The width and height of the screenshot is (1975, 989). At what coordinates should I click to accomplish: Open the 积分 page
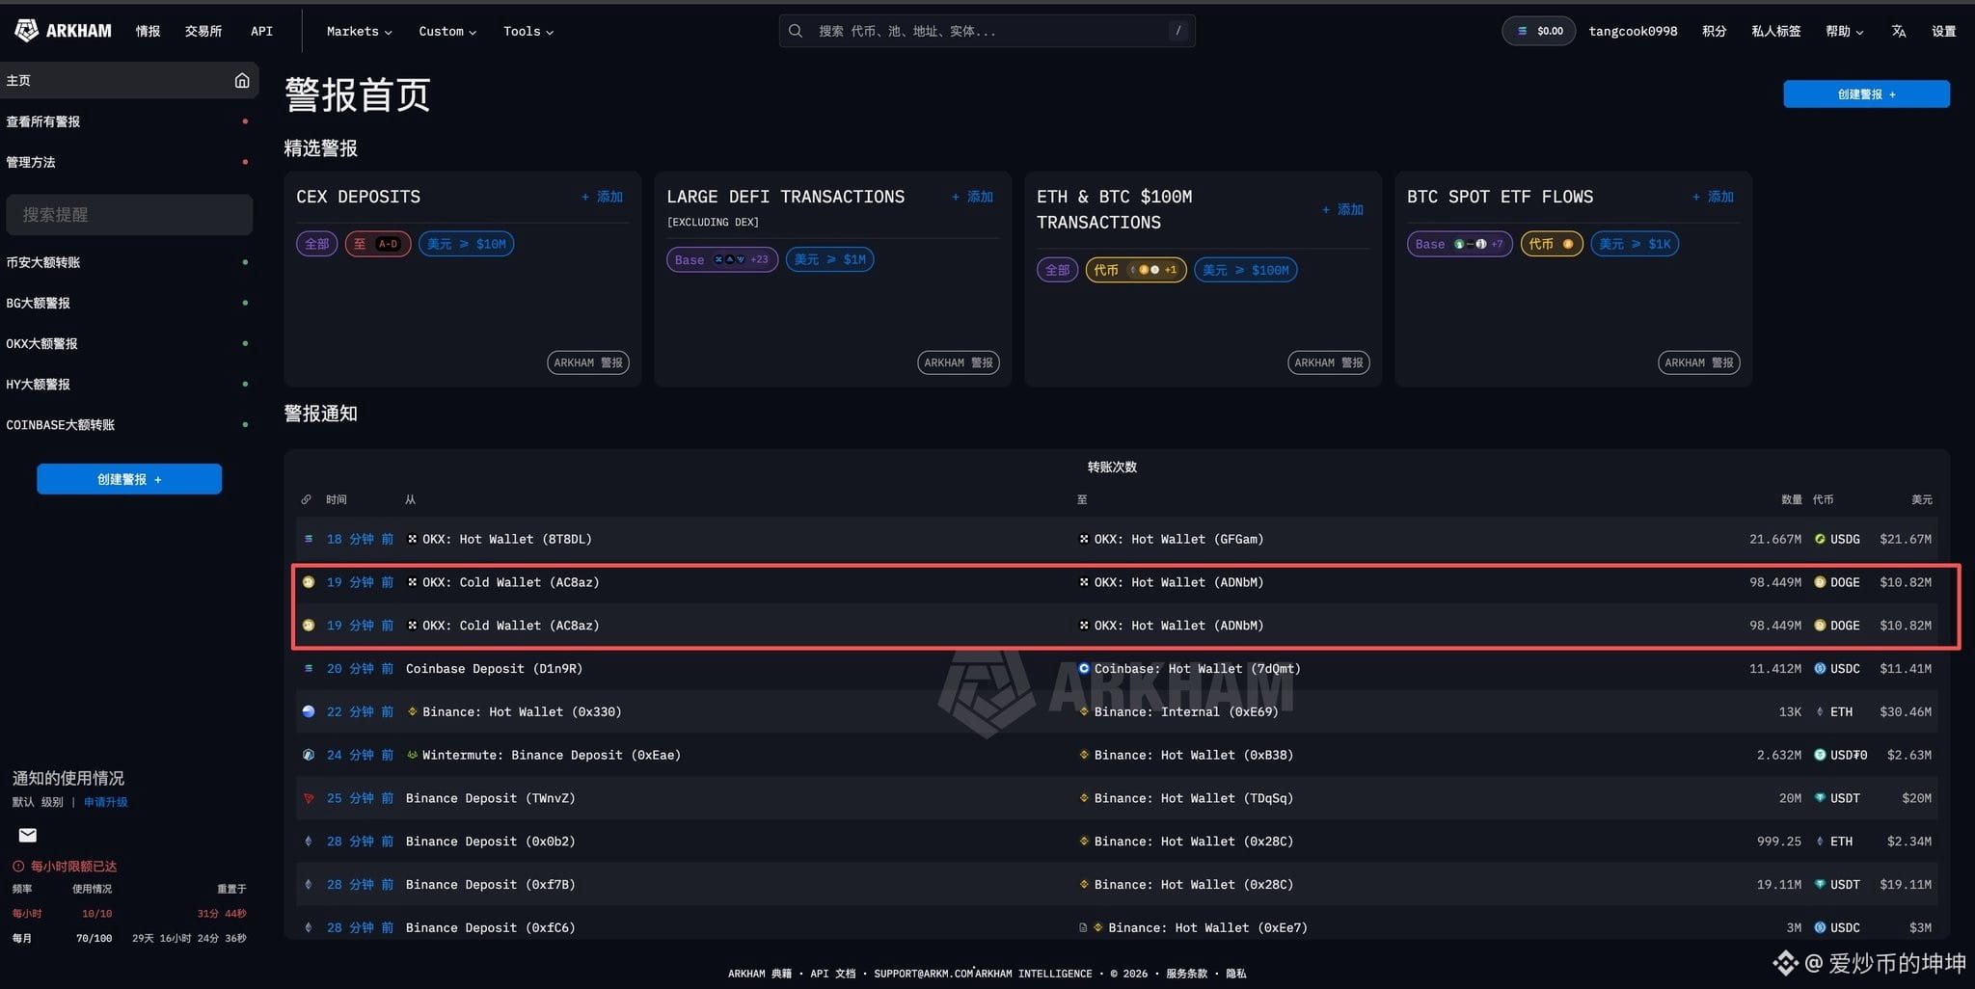(1714, 31)
